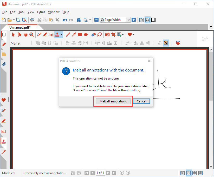Image resolution: width=214 pixels, height=177 pixels.
Task: Save the document with the floppy icon
Action: [18, 20]
